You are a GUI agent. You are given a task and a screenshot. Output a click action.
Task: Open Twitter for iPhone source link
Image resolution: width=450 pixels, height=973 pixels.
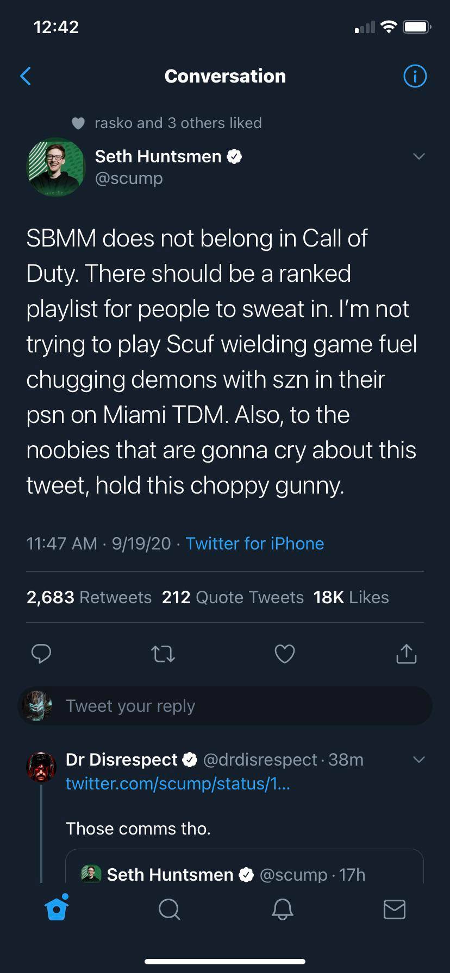(x=254, y=544)
